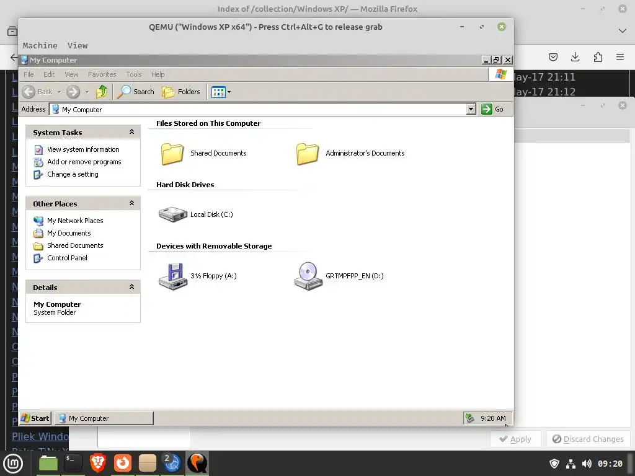This screenshot has height=476, width=635.
Task: Open the QEMU Machine menu
Action: 40,46
